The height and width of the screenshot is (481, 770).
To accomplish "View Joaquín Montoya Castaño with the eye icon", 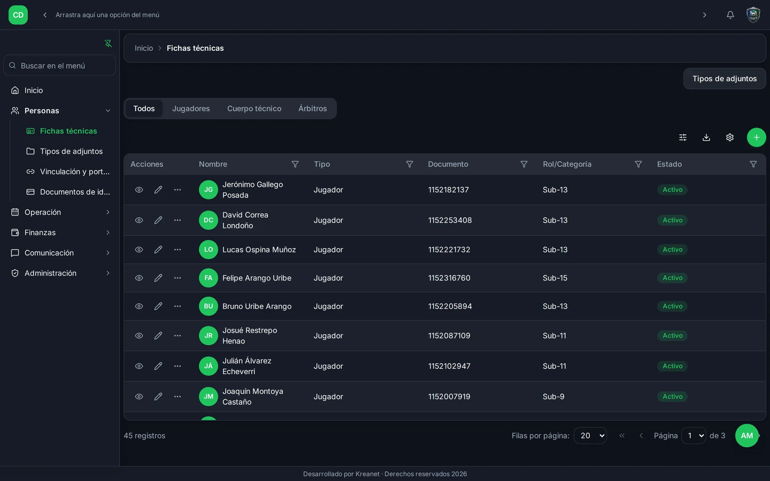I will tap(139, 397).
